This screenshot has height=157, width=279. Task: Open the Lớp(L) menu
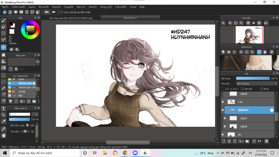pyautogui.click(x=32, y=7)
